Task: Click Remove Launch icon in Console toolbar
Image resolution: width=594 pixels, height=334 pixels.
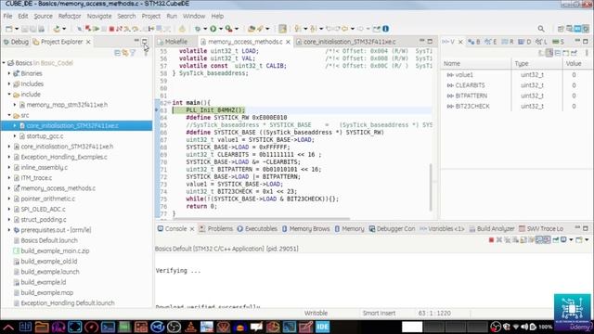Action: [x=499, y=239]
